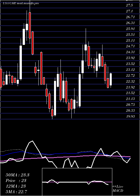Click the 24.31 price axis label

tap(130, 52)
